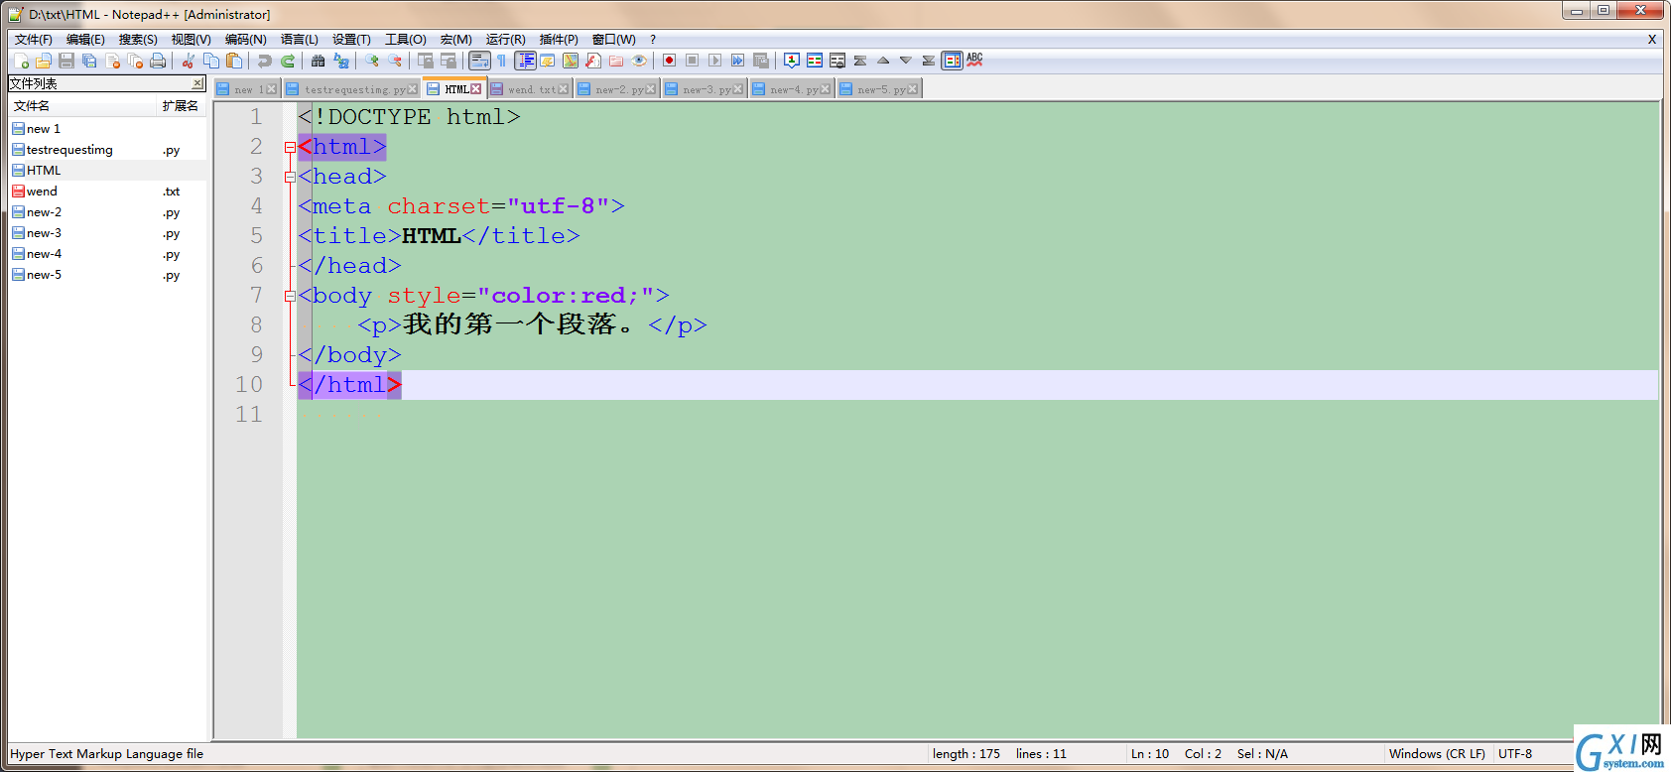The image size is (1671, 772).
Task: Start macro recording with red dot icon
Action: pos(669,61)
